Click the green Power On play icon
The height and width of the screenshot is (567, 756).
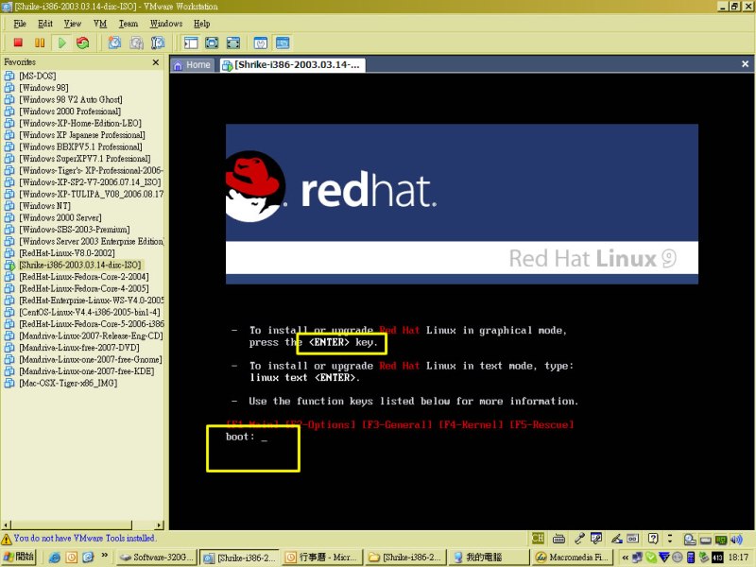click(61, 43)
